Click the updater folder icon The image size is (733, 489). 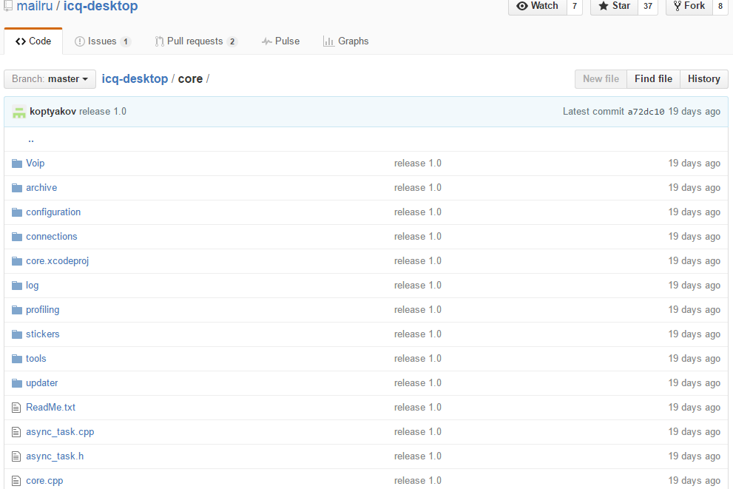(x=17, y=383)
